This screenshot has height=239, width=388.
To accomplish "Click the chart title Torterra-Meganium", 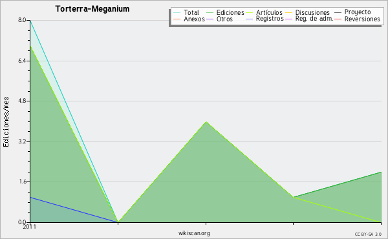I will pyautogui.click(x=92, y=9).
